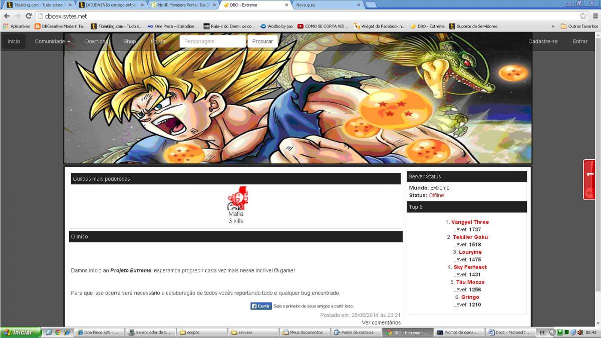Go back using the browser back arrow
Image resolution: width=601 pixels, height=338 pixels.
click(x=7, y=16)
